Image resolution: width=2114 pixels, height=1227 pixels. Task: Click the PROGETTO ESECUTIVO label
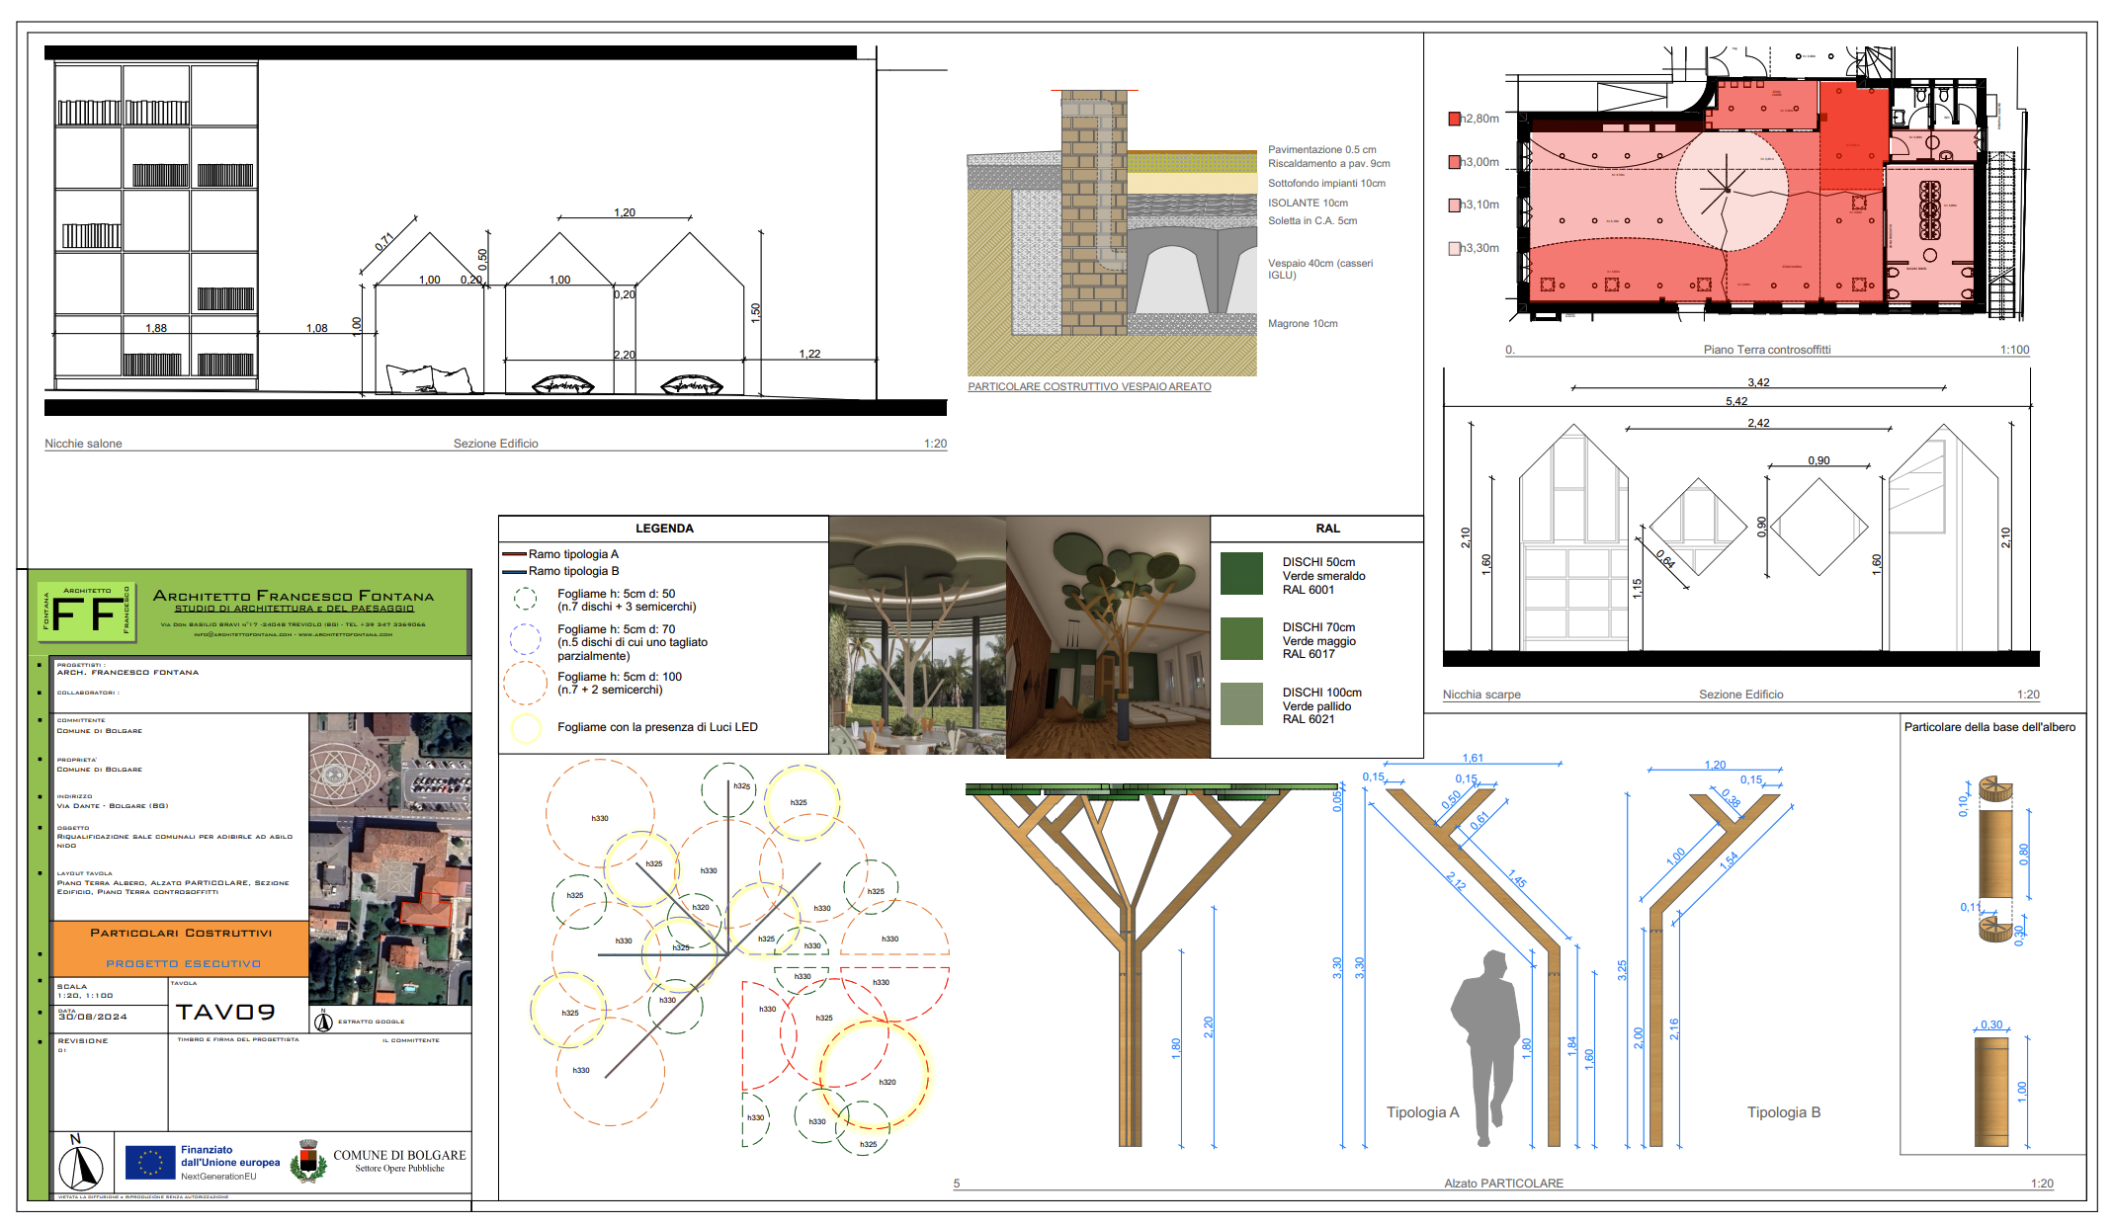pos(184,963)
